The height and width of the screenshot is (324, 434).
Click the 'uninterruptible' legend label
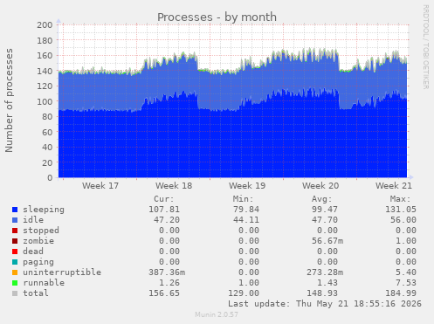tap(62, 272)
